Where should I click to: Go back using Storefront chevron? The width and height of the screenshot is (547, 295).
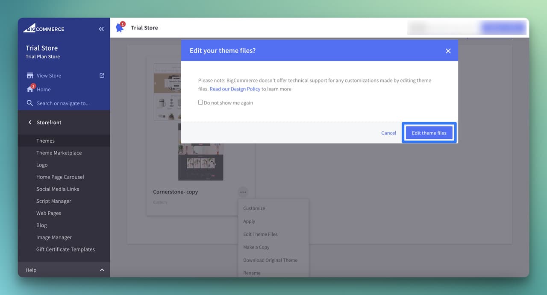point(30,123)
